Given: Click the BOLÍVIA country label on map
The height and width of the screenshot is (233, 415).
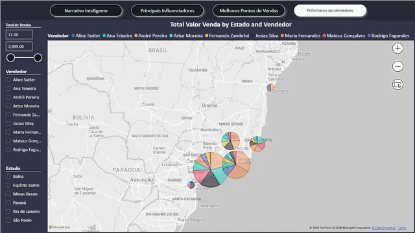Looking at the screenshot, I should (x=84, y=118).
